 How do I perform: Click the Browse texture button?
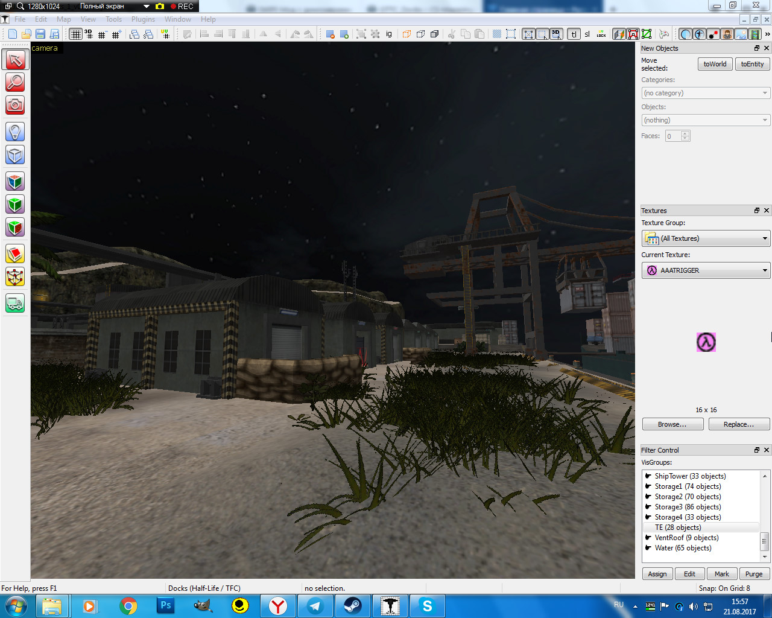click(x=672, y=424)
